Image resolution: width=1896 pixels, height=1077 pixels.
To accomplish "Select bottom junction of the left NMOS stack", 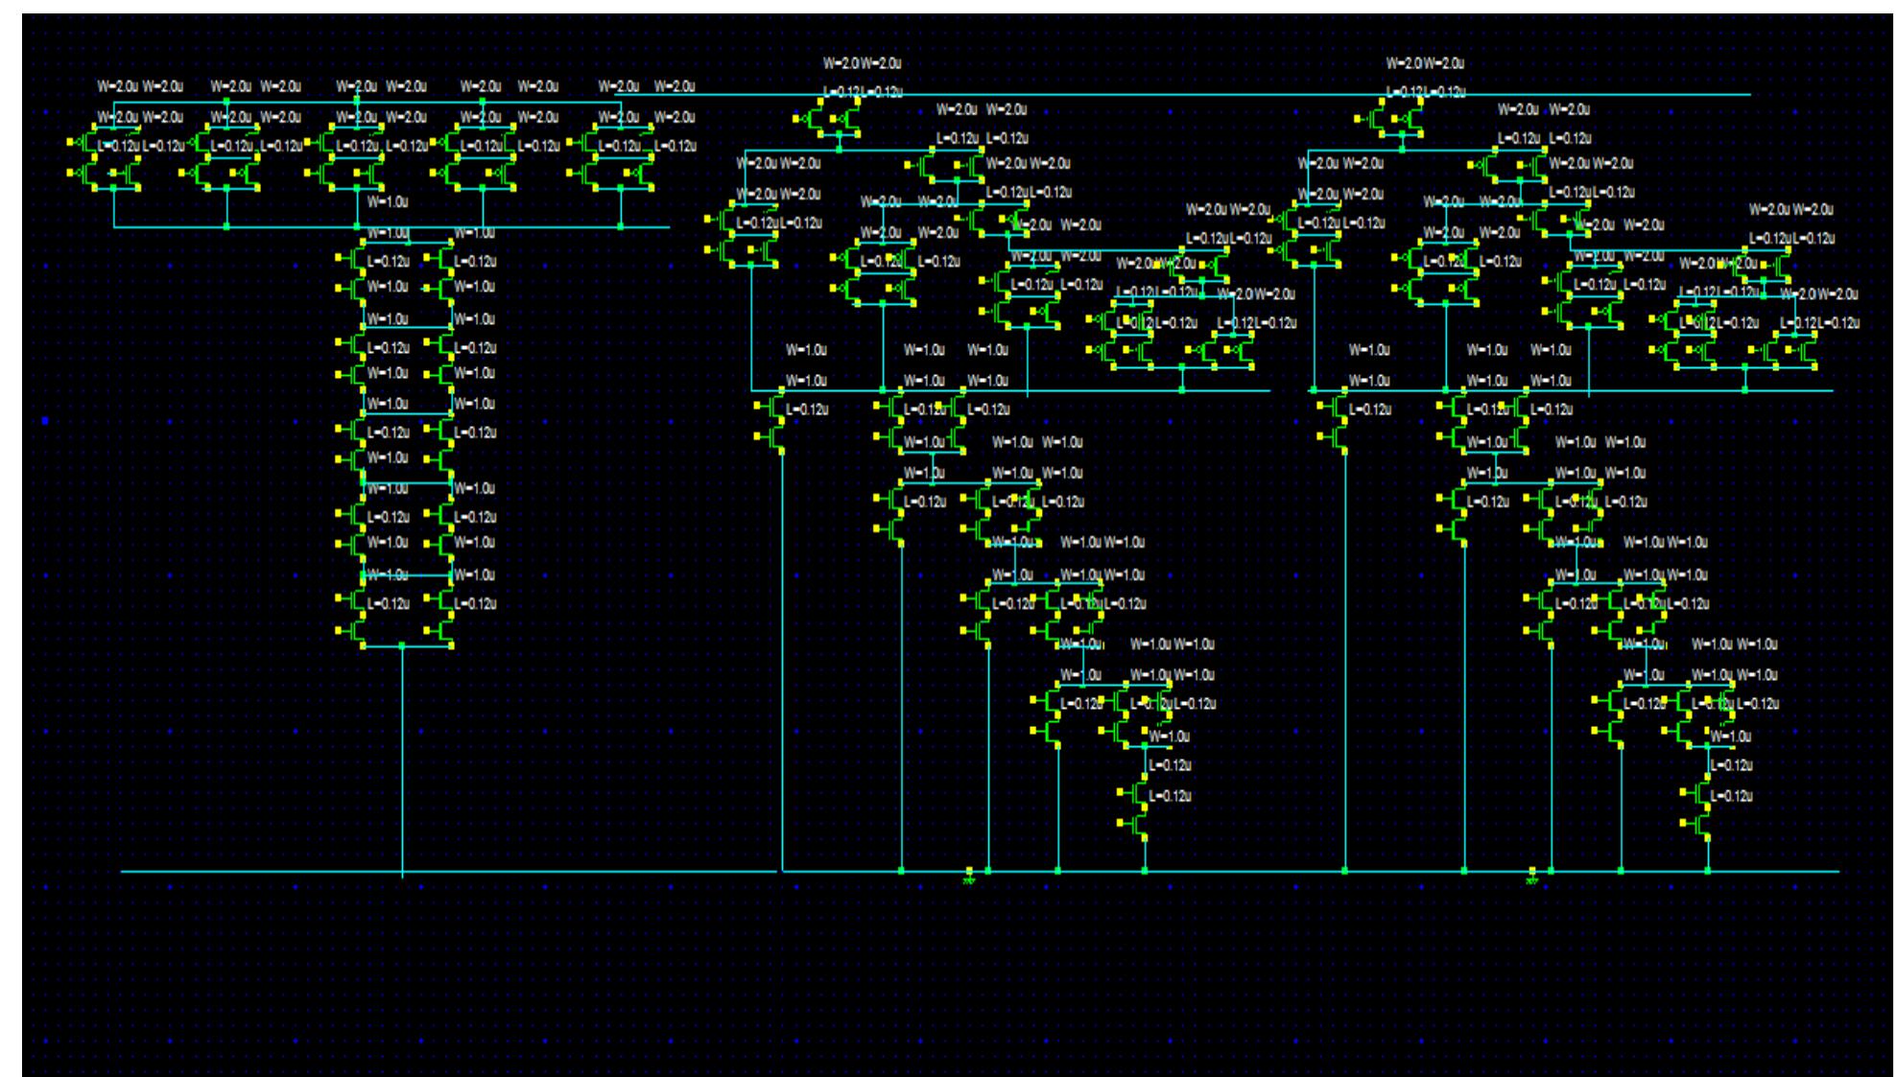I will coord(402,646).
